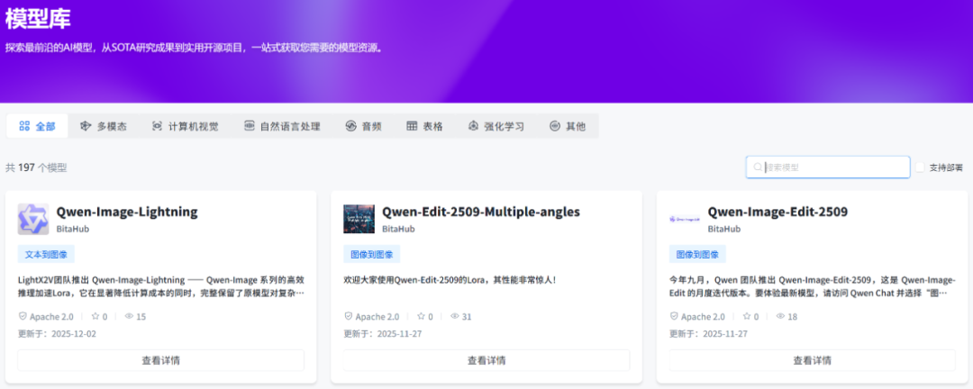Click BitaHub under Qwen-Edit-2509-Multiple-angles
Viewport: 973px width, 389px height.
[x=398, y=229]
